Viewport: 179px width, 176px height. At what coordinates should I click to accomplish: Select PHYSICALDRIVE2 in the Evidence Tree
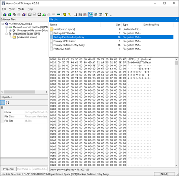[x=20, y=24]
